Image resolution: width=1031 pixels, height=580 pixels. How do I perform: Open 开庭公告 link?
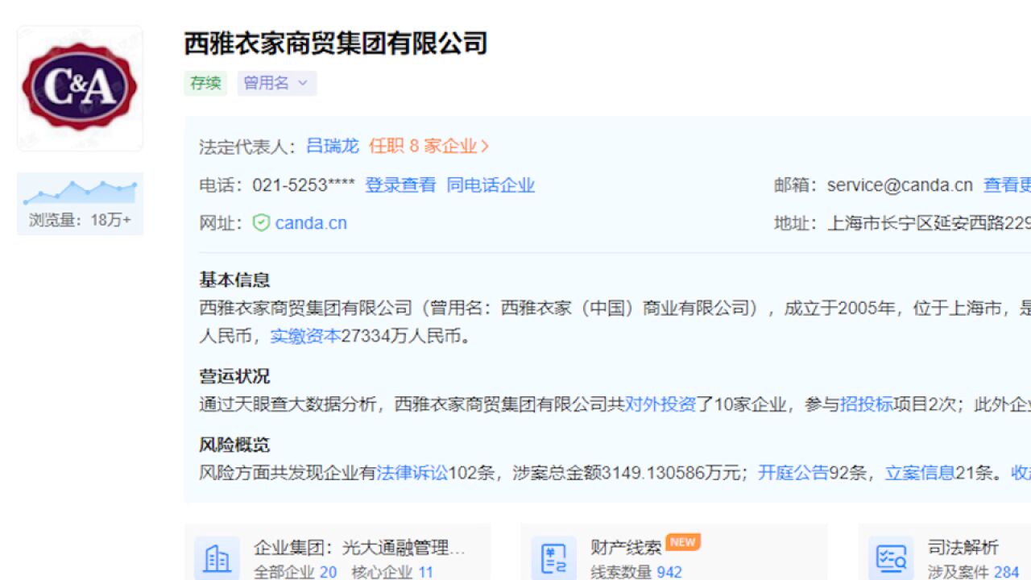[793, 473]
